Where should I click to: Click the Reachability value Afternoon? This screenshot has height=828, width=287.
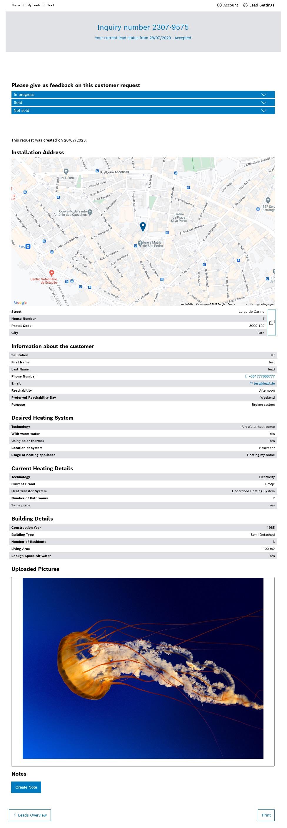(x=267, y=390)
